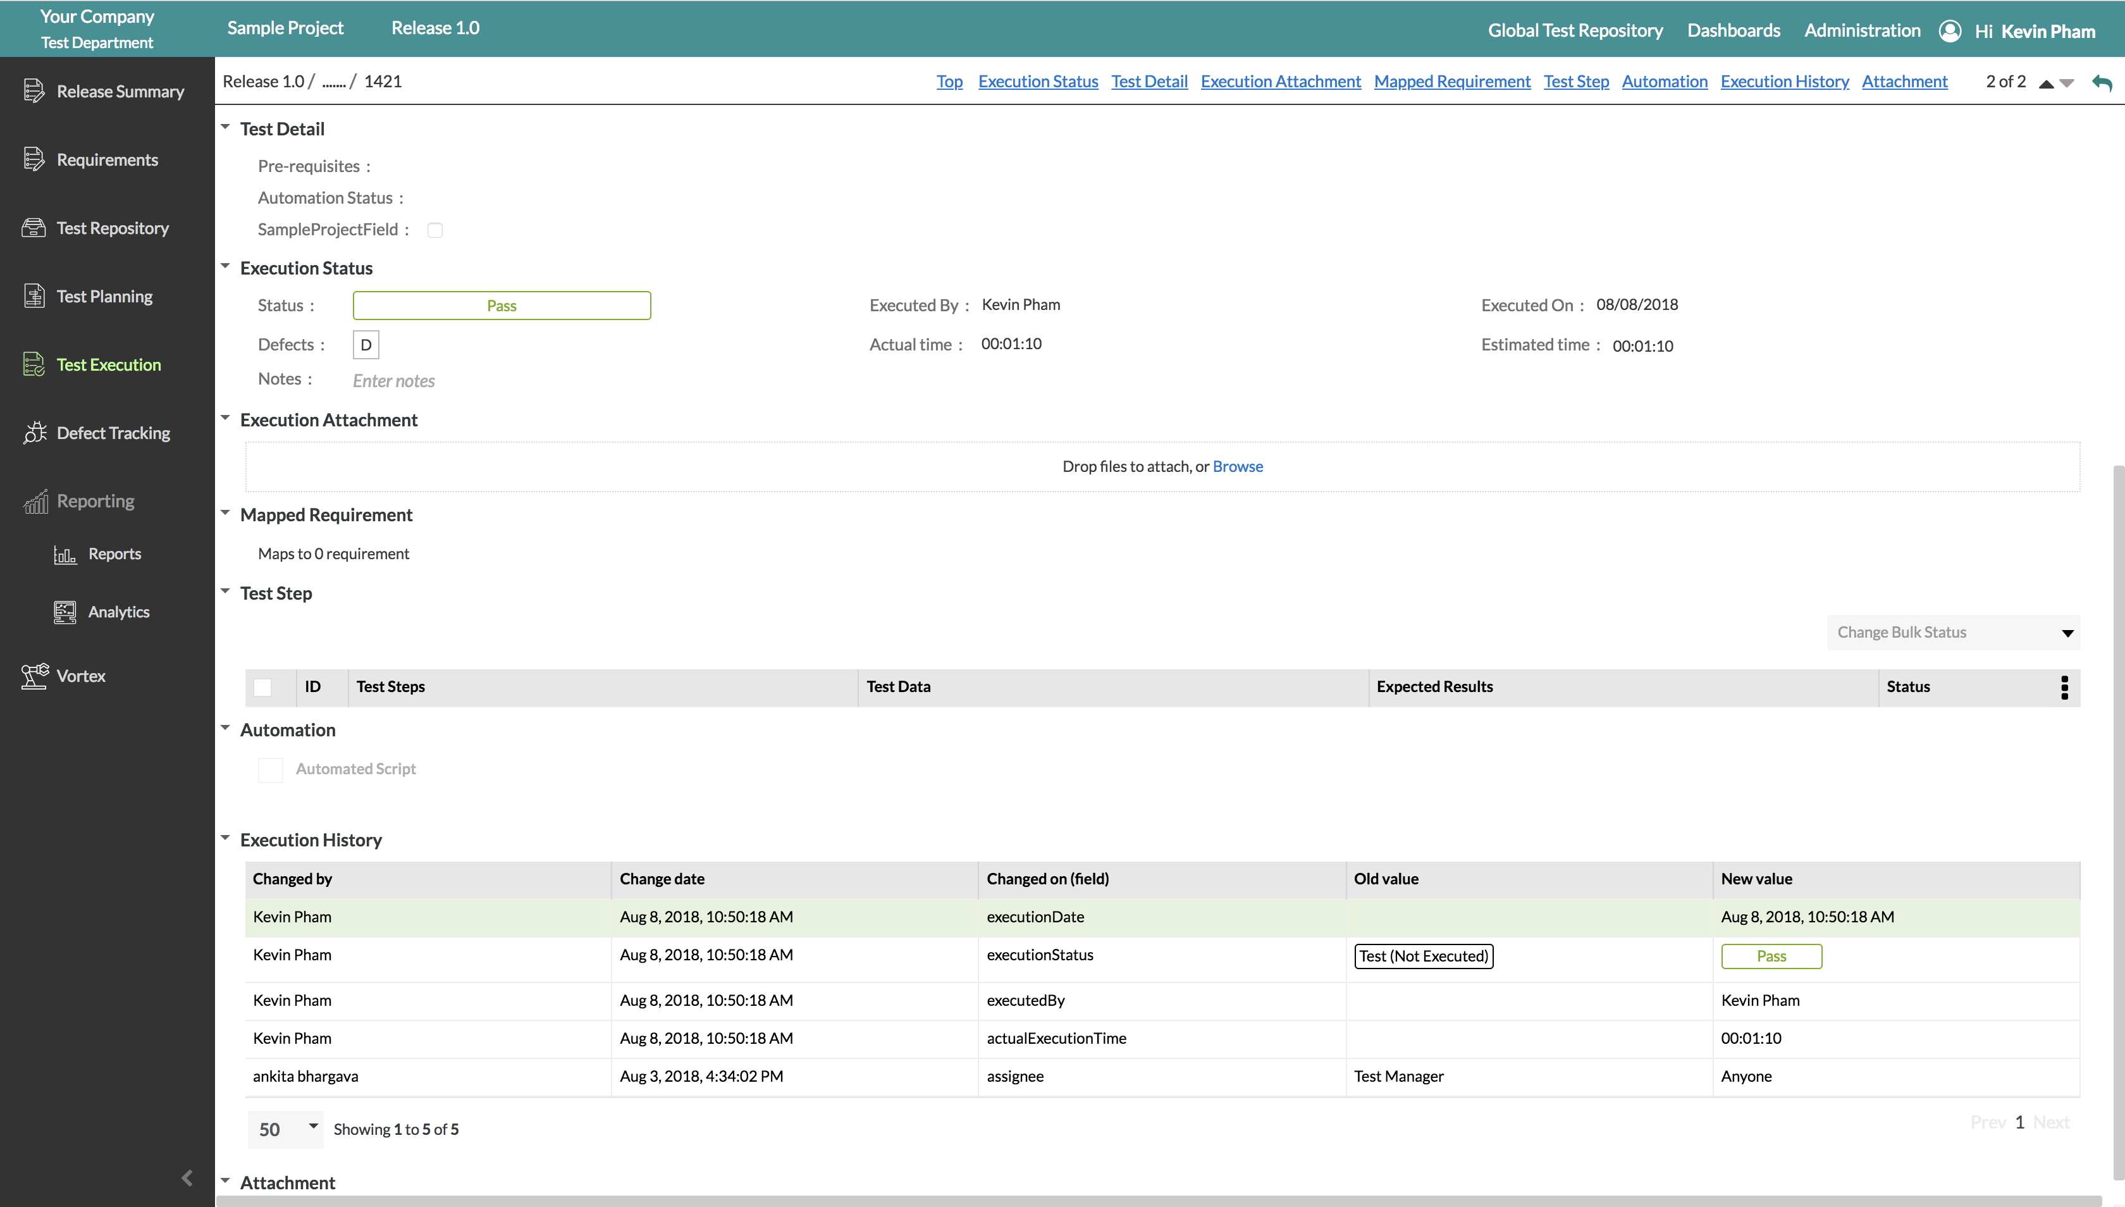2125x1207 pixels.
Task: Click the user profile avatar icon
Action: pyautogui.click(x=1950, y=30)
